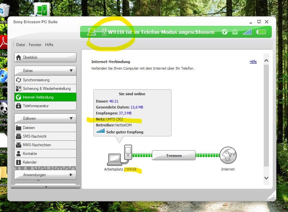Image resolution: width=288 pixels, height=212 pixels.
Task: Click the Dateien folder icon
Action: click(18, 128)
